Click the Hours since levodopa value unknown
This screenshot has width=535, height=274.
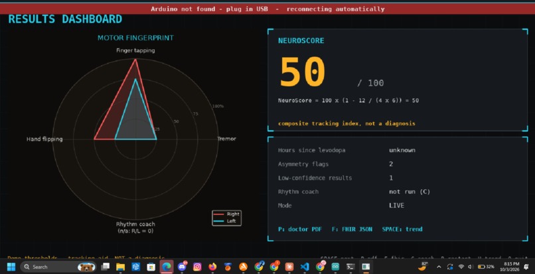pos(402,150)
